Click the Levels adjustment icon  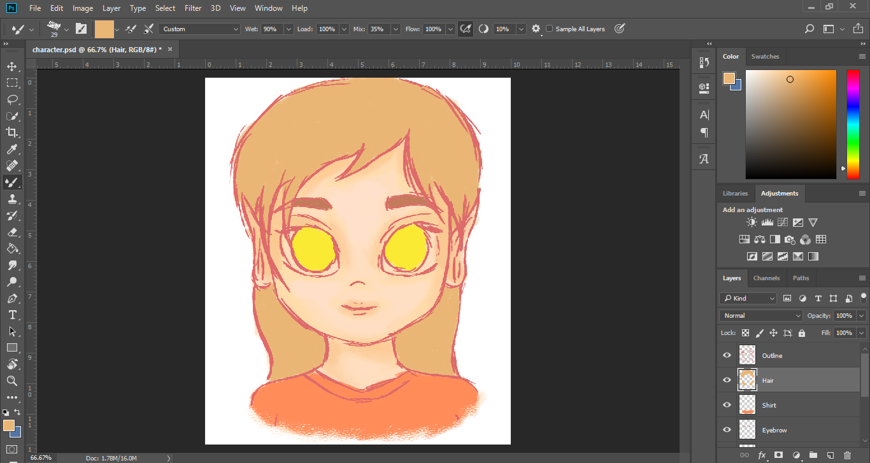pos(767,222)
